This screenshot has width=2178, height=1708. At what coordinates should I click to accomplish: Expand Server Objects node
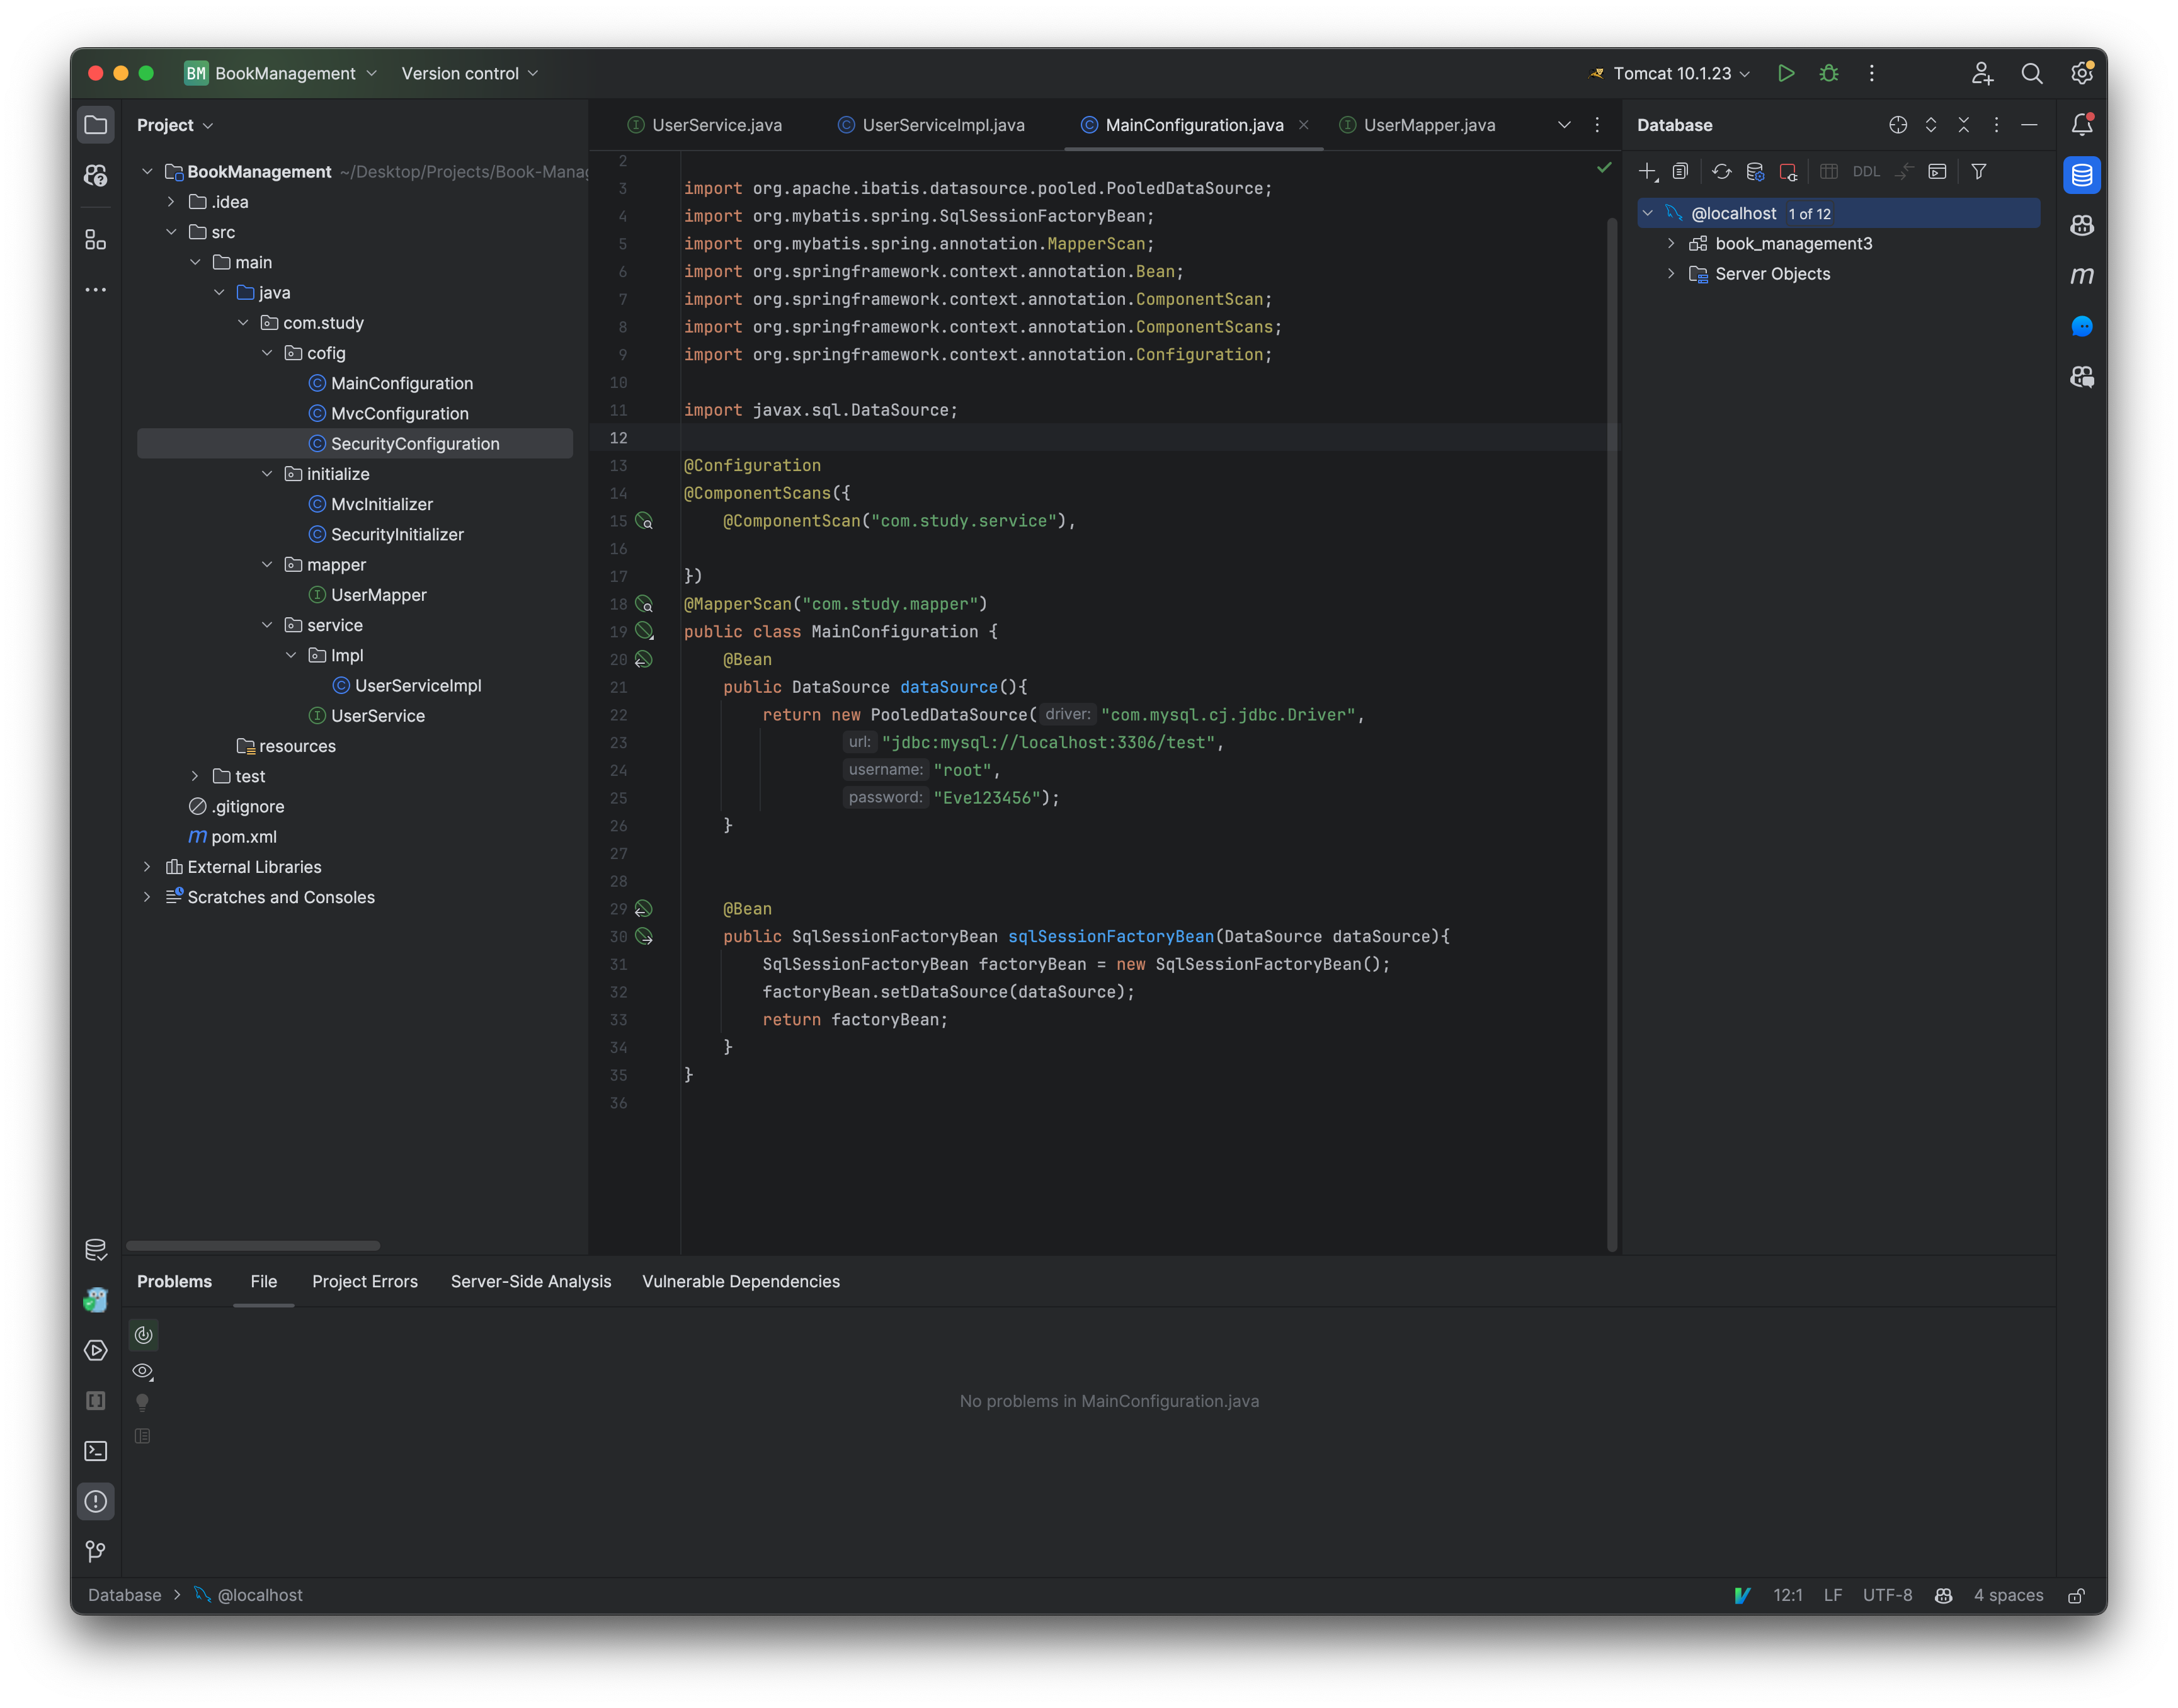pos(1670,274)
